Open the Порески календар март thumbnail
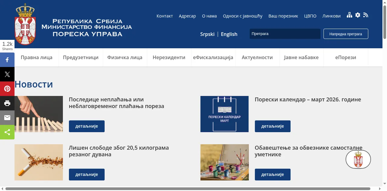Image resolution: width=387 pixels, height=191 pixels. (x=225, y=114)
